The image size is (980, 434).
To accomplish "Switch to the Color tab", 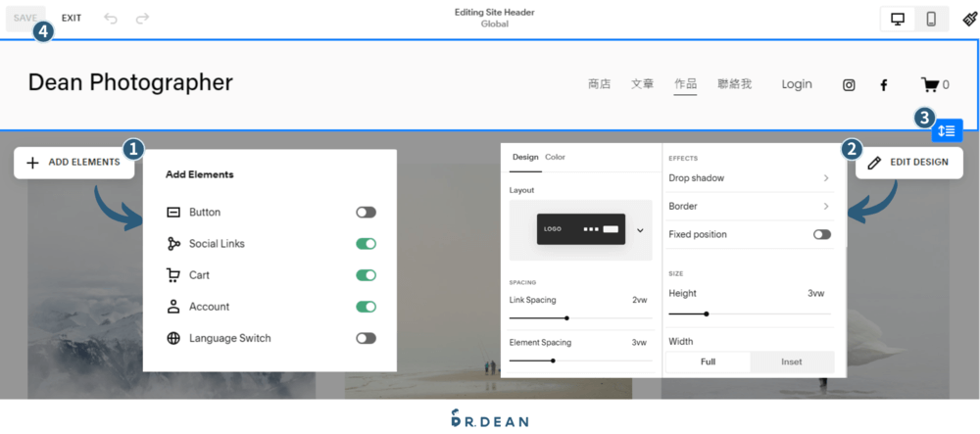I will (555, 158).
